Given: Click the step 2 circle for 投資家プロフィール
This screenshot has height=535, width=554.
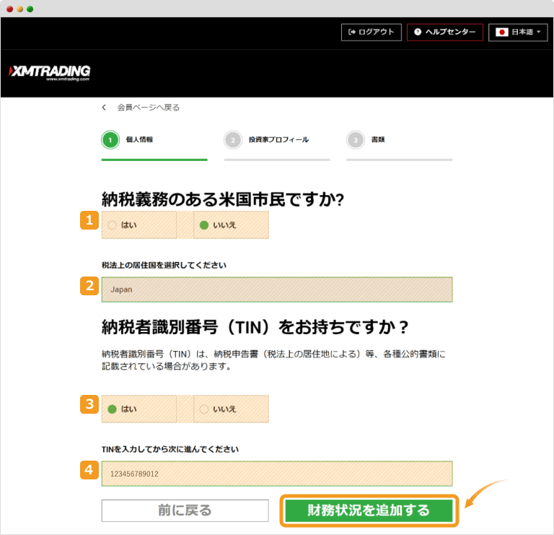Looking at the screenshot, I should (x=233, y=139).
